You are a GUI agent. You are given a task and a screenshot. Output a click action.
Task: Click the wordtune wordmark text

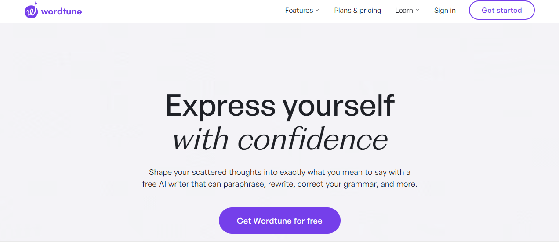pyautogui.click(x=62, y=12)
